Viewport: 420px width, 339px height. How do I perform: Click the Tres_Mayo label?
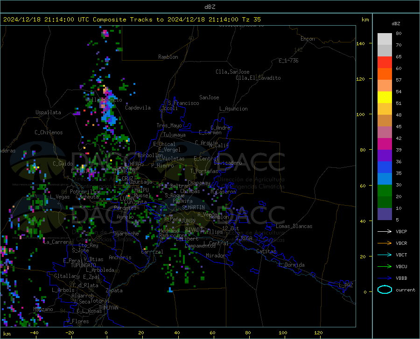169,125
